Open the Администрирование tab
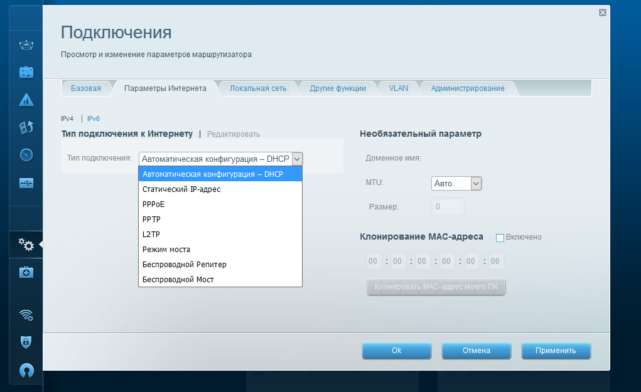Screen dimensions: 641x392 pos(468,88)
